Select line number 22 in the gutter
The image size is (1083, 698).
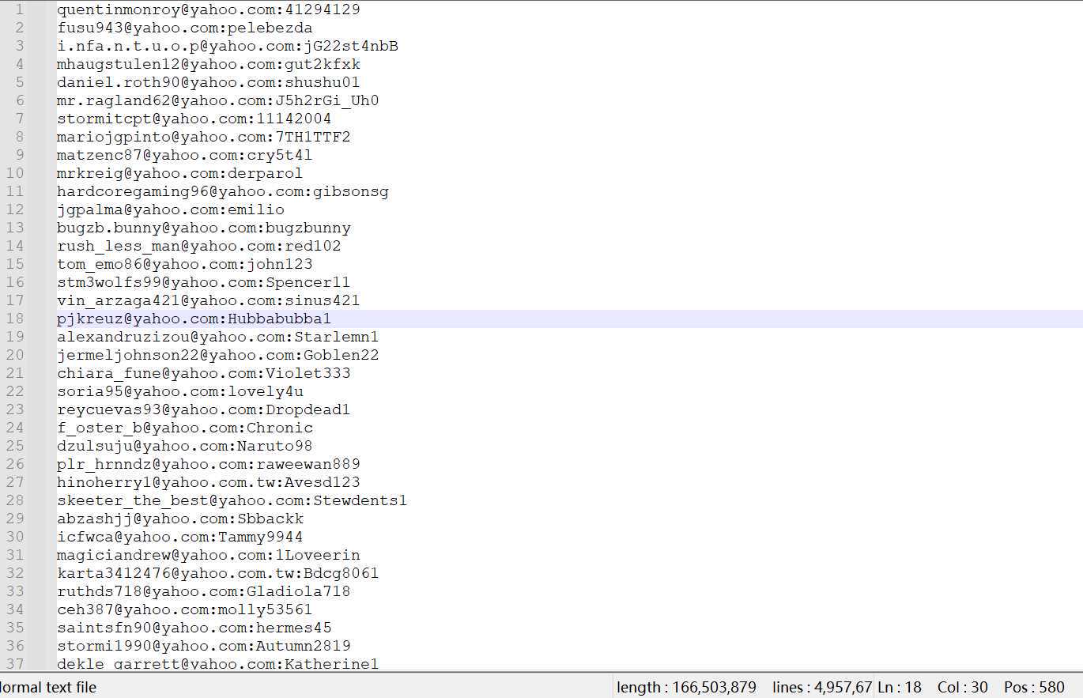pos(15,391)
